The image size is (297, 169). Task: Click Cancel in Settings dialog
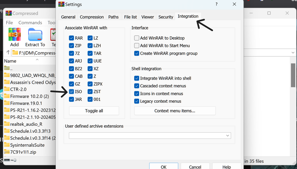coord(195,166)
